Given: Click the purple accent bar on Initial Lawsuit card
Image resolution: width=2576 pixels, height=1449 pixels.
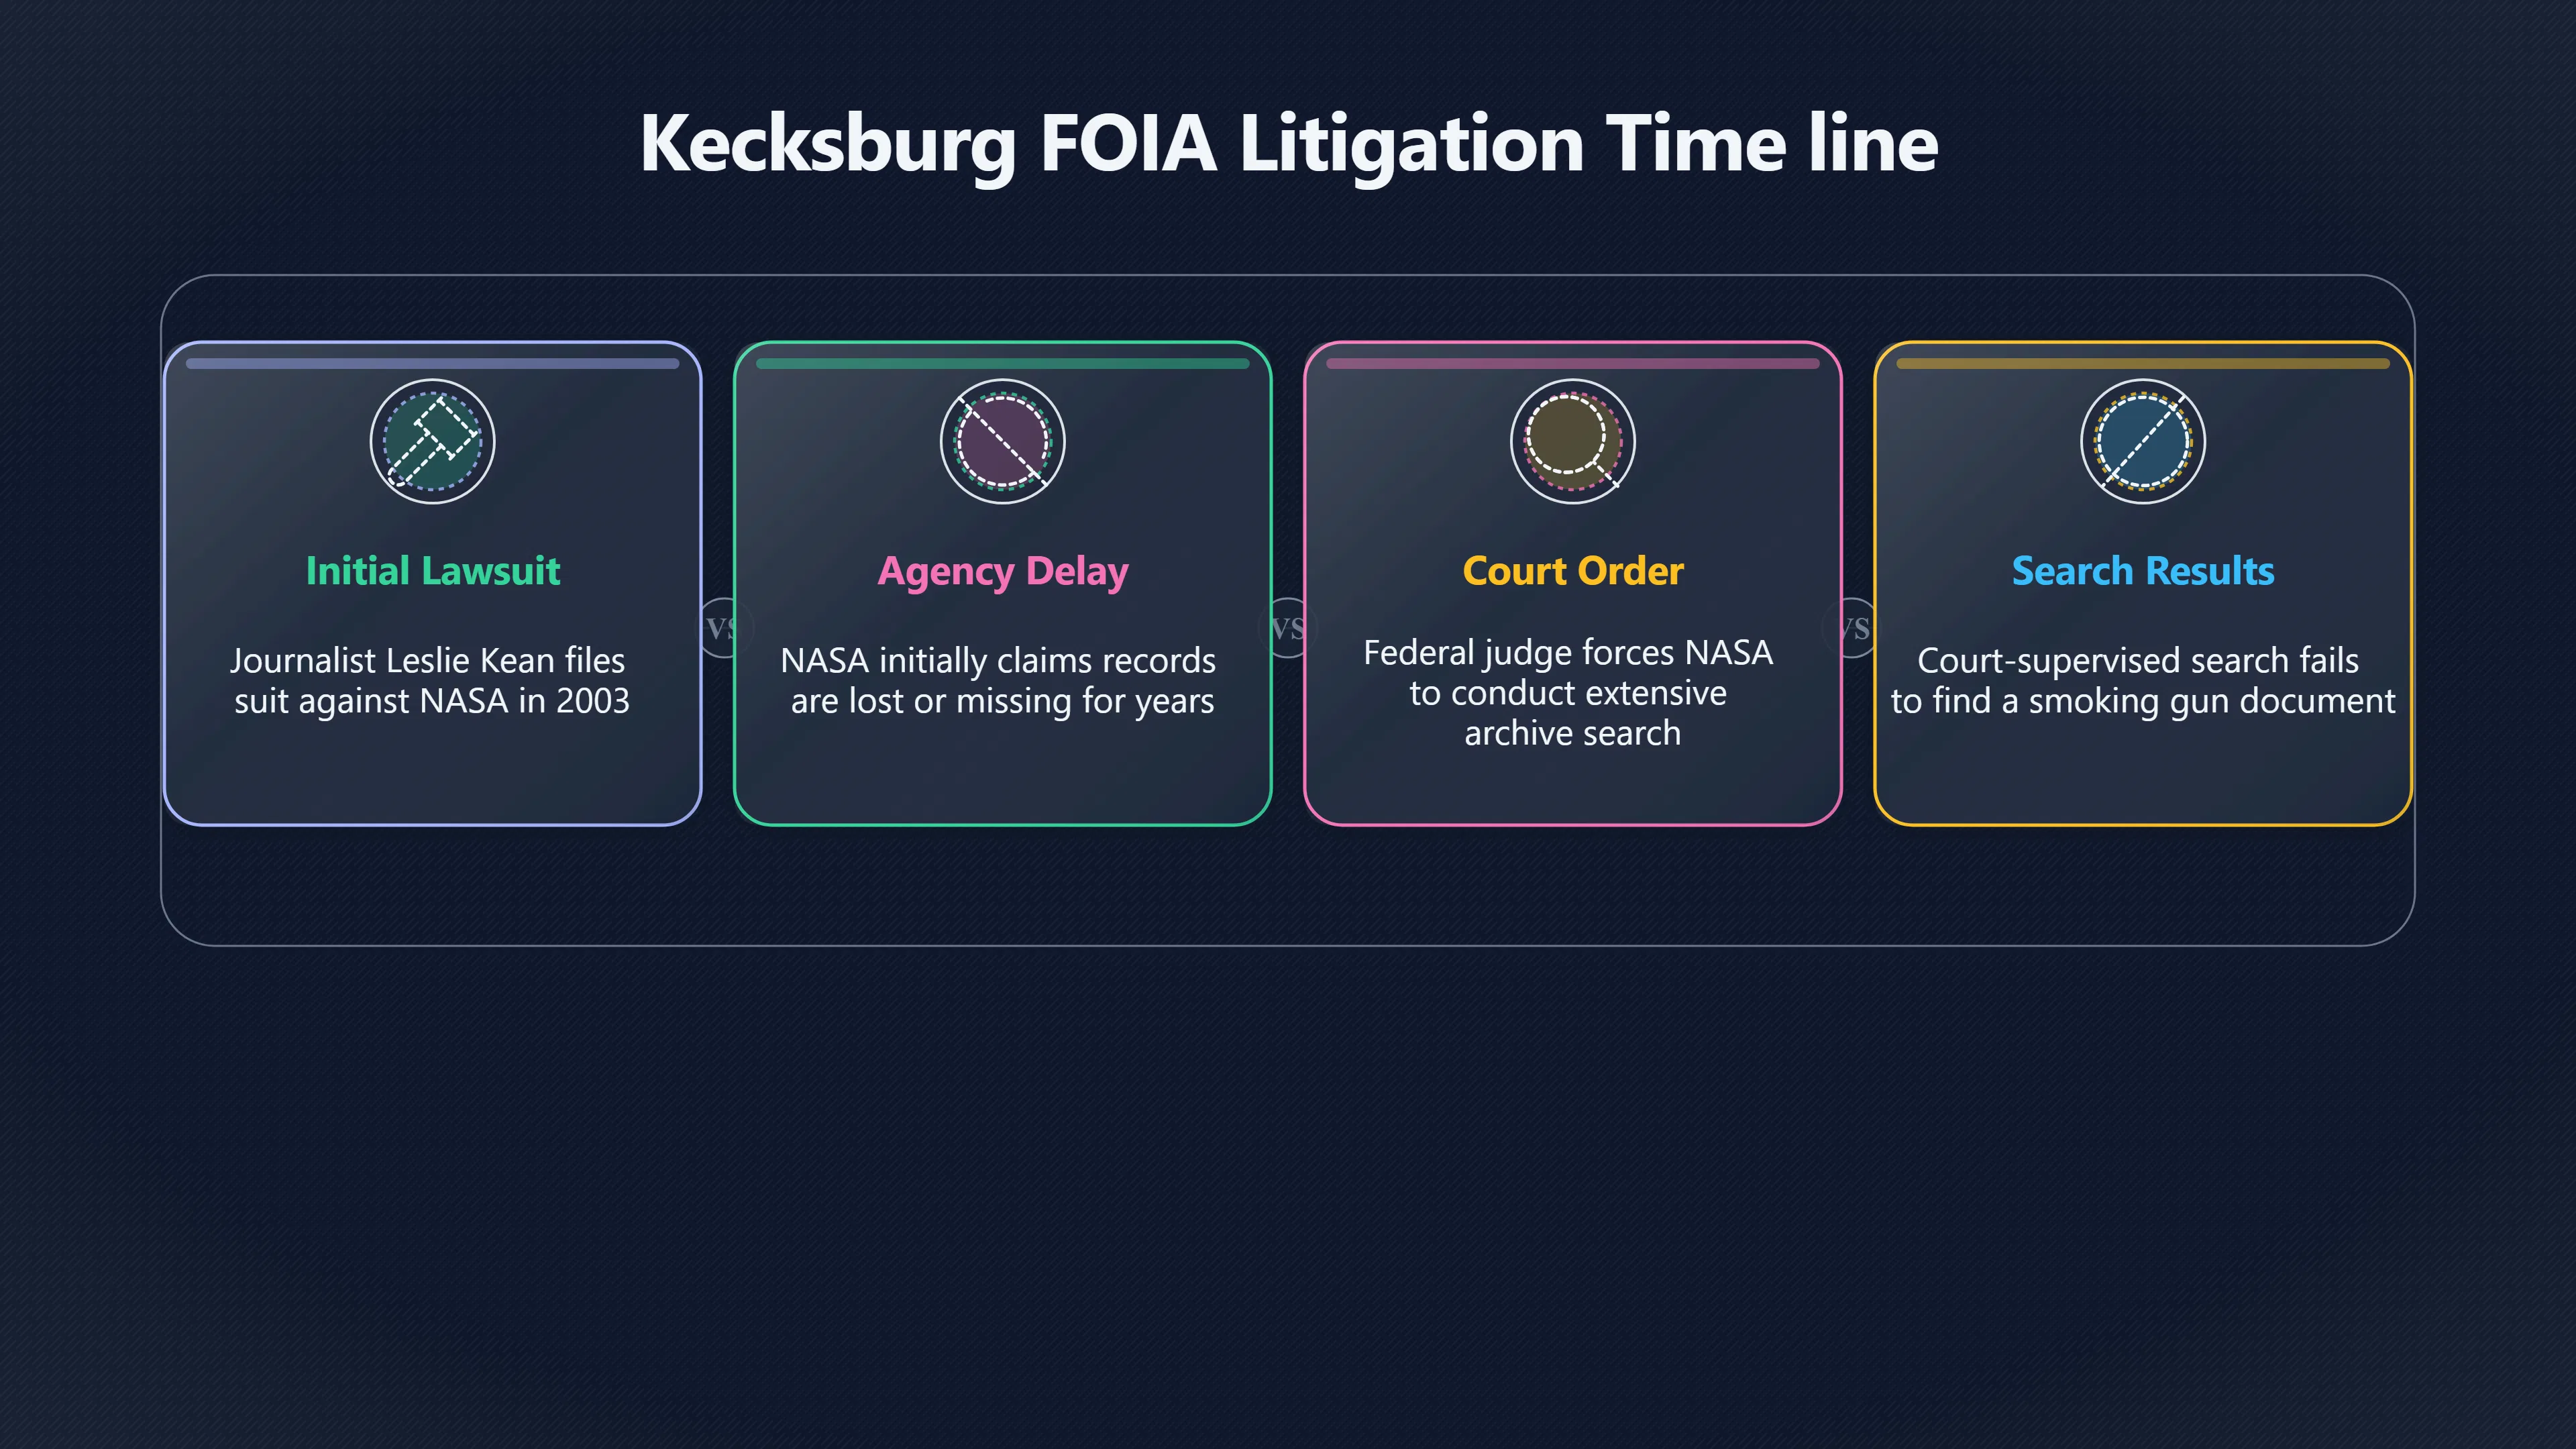Looking at the screenshot, I should point(432,364).
